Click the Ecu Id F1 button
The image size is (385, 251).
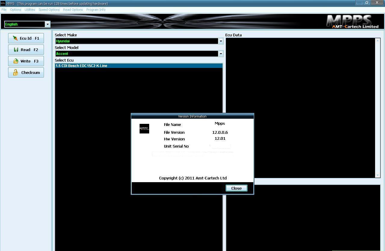[26, 38]
